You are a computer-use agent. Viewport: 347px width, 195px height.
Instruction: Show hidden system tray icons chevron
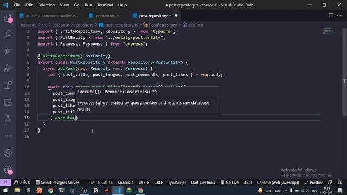286,191
